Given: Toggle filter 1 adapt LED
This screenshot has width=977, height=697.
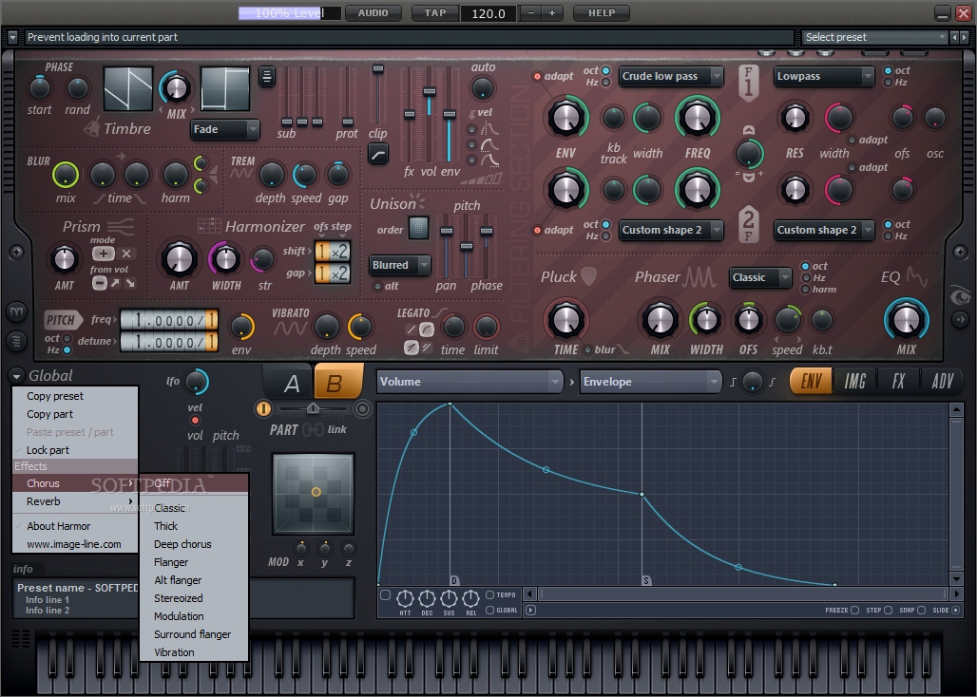Looking at the screenshot, I should [536, 77].
